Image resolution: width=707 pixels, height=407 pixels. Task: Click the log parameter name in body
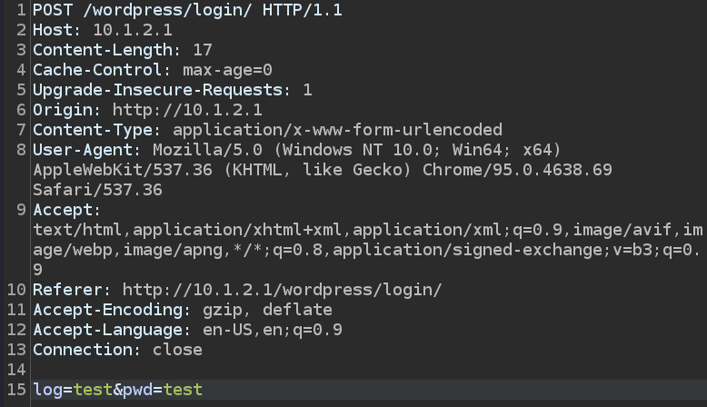pos(48,390)
